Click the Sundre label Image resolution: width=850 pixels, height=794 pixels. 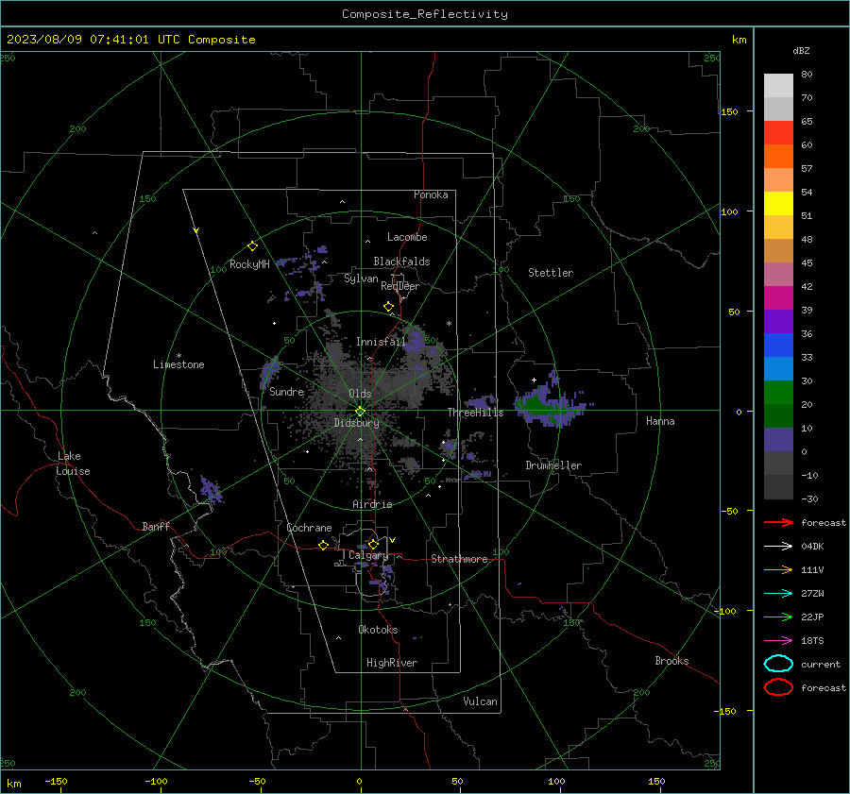(x=286, y=391)
